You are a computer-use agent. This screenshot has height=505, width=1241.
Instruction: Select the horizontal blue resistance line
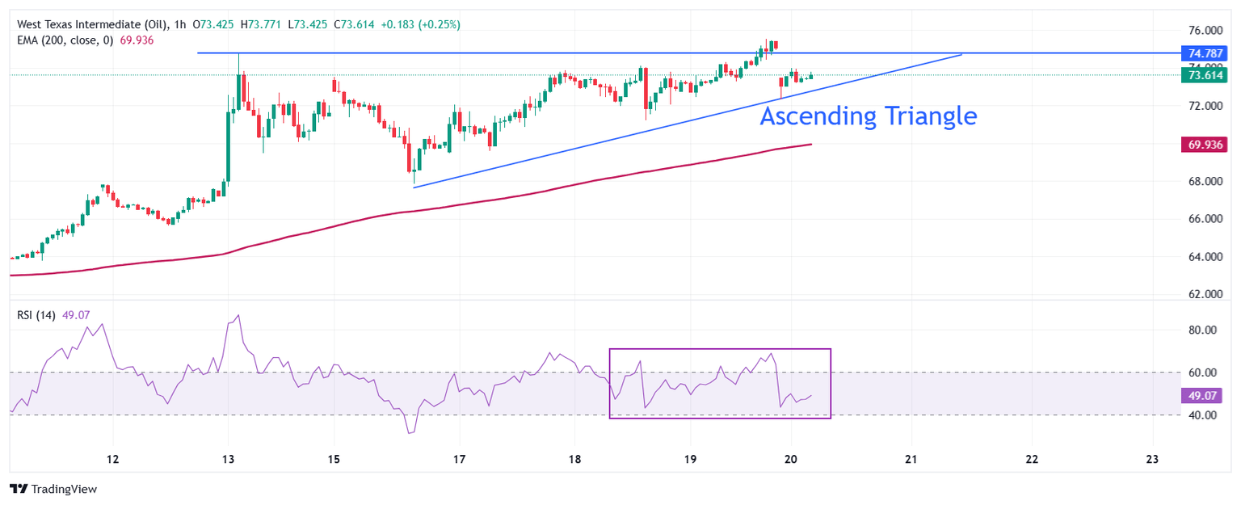pyautogui.click(x=566, y=53)
